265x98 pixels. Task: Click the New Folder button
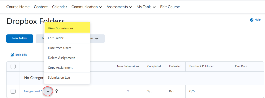(x=20, y=38)
